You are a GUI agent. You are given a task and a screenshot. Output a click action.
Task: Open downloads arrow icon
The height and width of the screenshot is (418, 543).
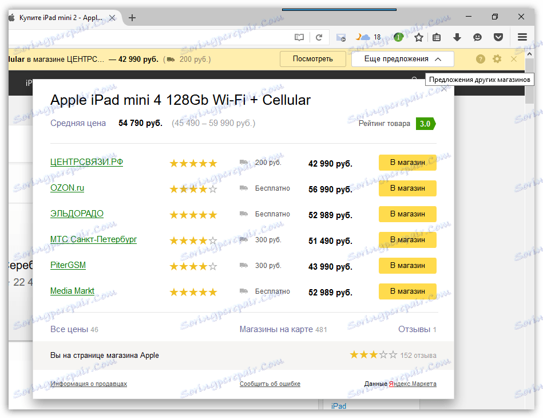[457, 37]
